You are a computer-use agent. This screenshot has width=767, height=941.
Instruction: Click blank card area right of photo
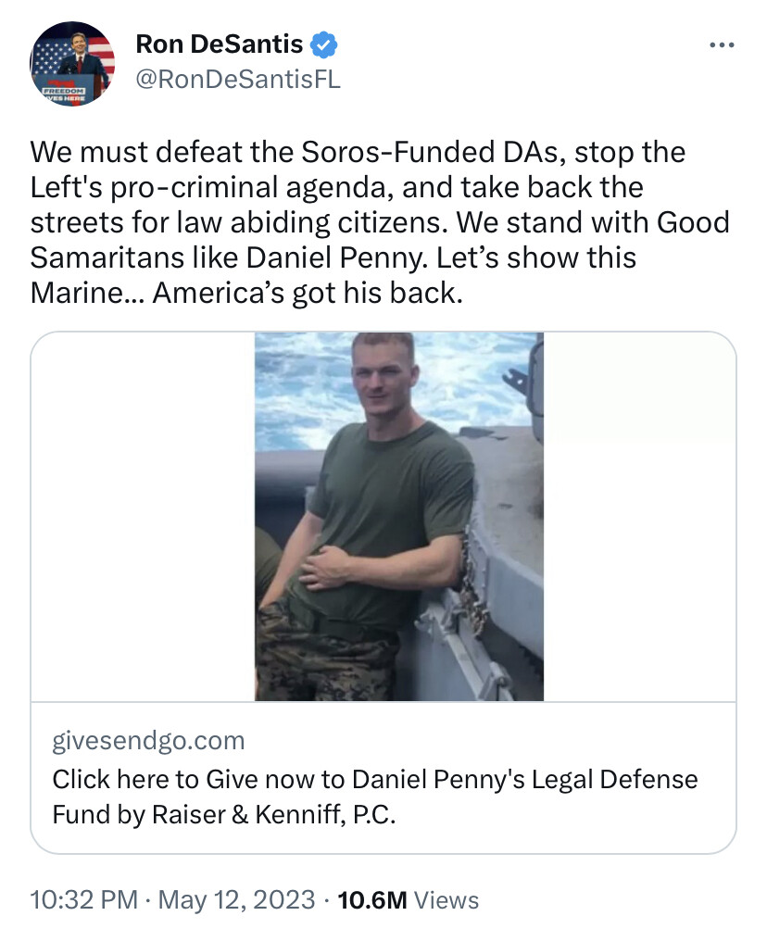point(639,556)
